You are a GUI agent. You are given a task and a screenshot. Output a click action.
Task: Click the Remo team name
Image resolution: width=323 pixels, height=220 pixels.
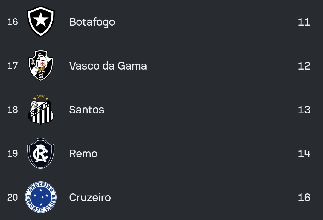(x=83, y=153)
